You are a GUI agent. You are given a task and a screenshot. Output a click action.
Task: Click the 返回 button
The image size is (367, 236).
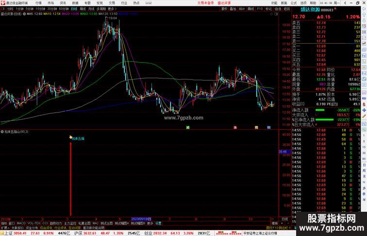pyautogui.click(x=286, y=9)
